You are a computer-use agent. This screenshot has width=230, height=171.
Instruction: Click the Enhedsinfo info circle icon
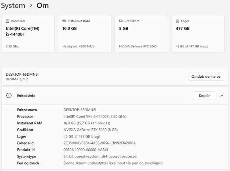point(9,96)
